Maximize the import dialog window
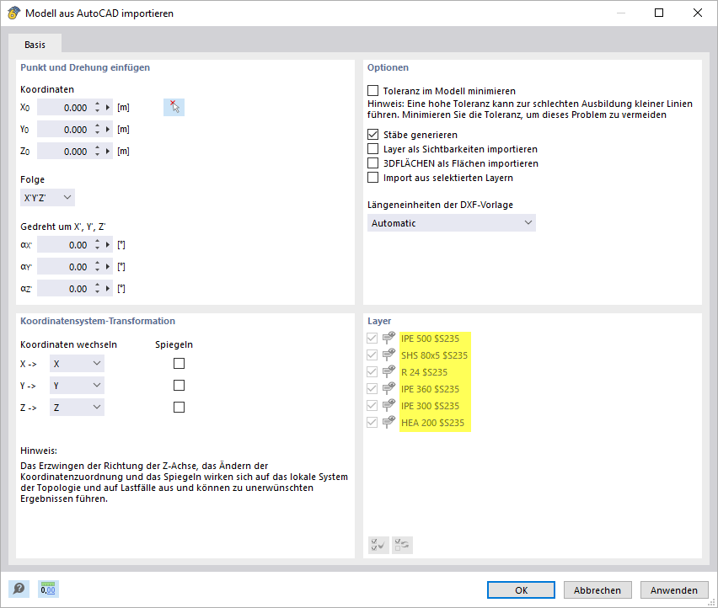 659,13
